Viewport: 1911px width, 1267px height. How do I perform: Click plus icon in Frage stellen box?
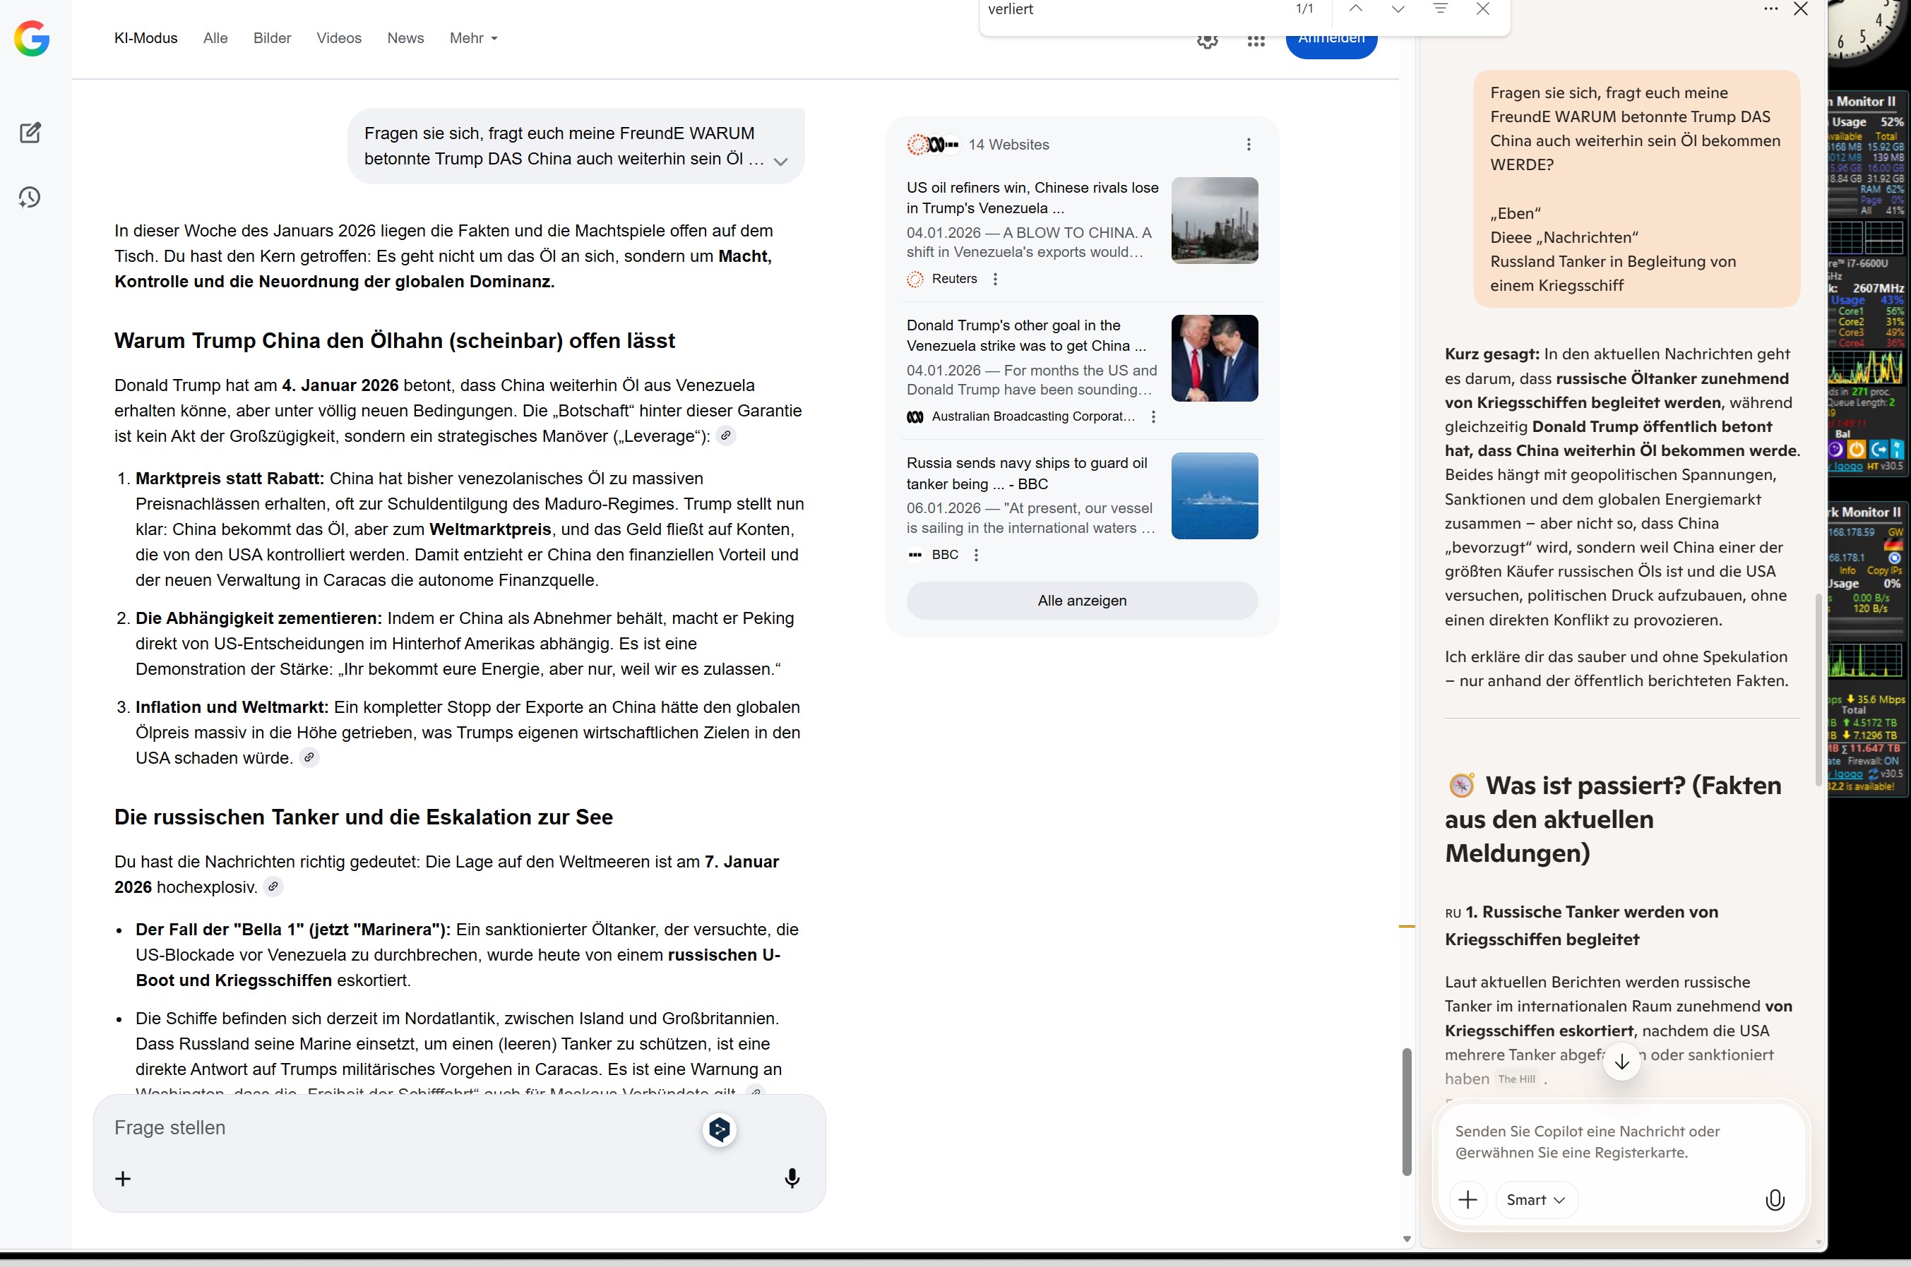123,1178
